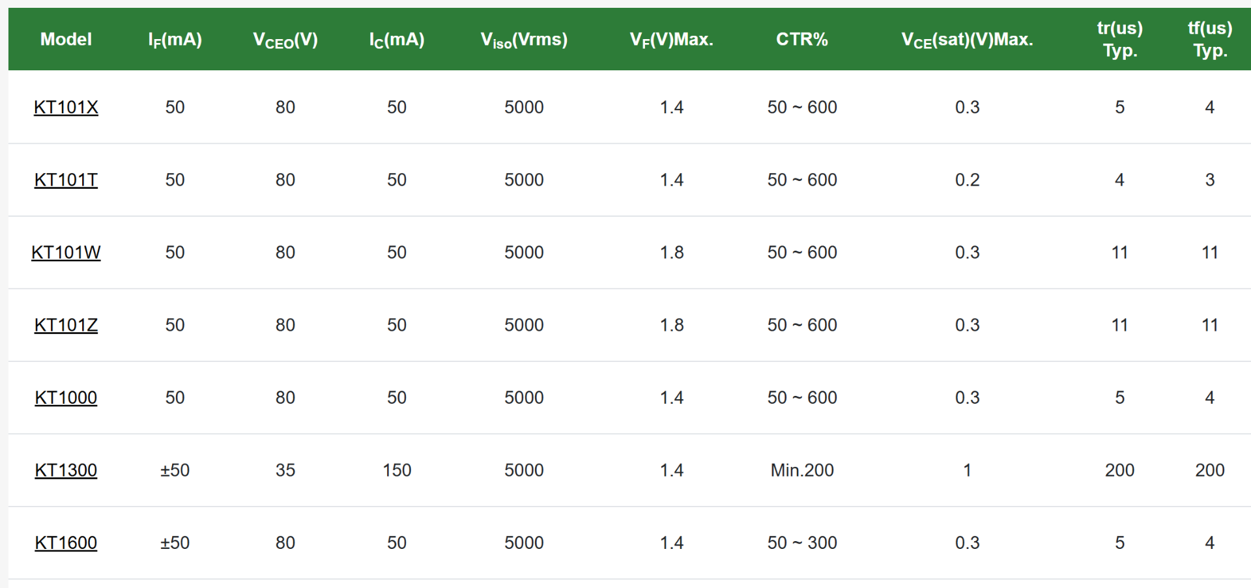Viewport: 1251px width, 588px height.
Task: Click the tr(us) Typ. column header
Action: [x=1119, y=39]
